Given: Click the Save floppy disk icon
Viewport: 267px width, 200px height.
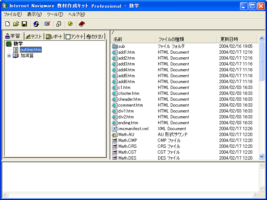Looking at the screenshot, I should (24, 24).
